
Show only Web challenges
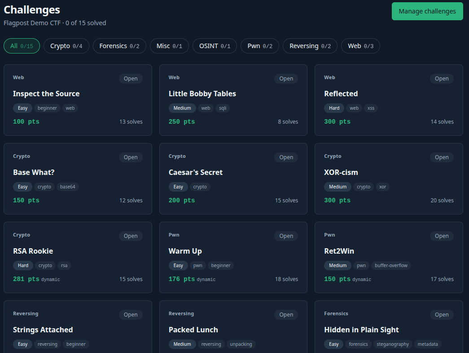pyautogui.click(x=360, y=46)
